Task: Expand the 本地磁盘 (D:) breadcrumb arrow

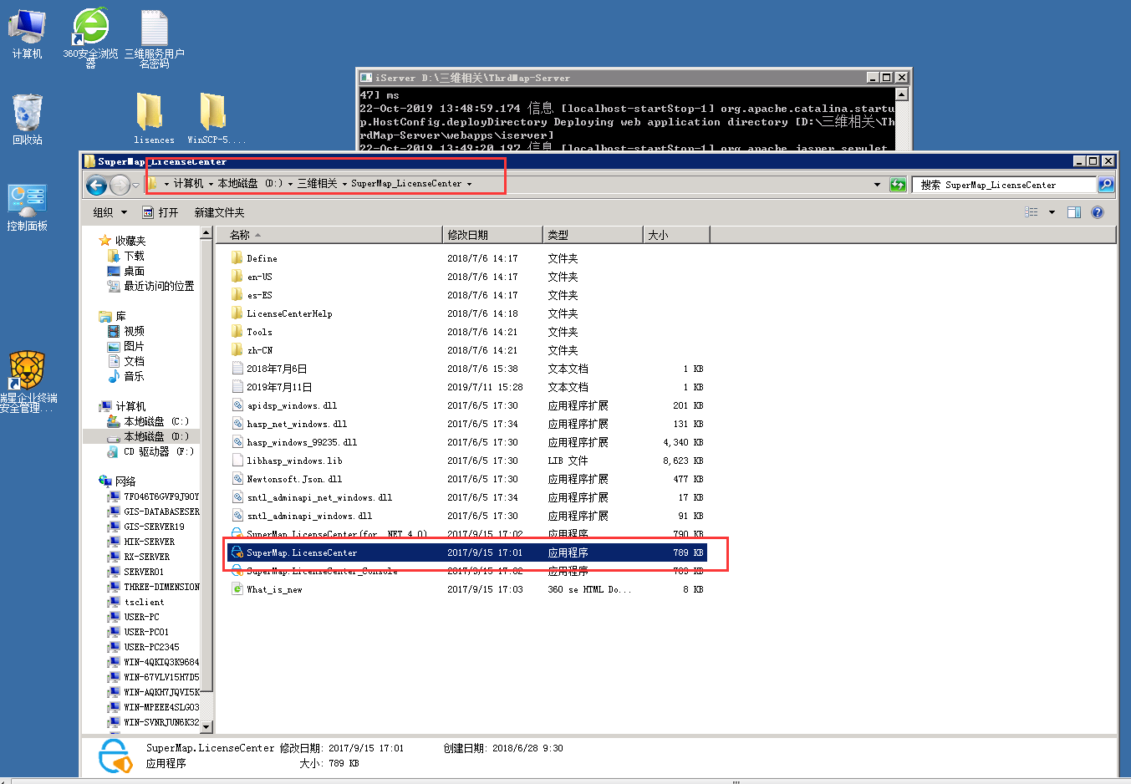Action: [290, 184]
